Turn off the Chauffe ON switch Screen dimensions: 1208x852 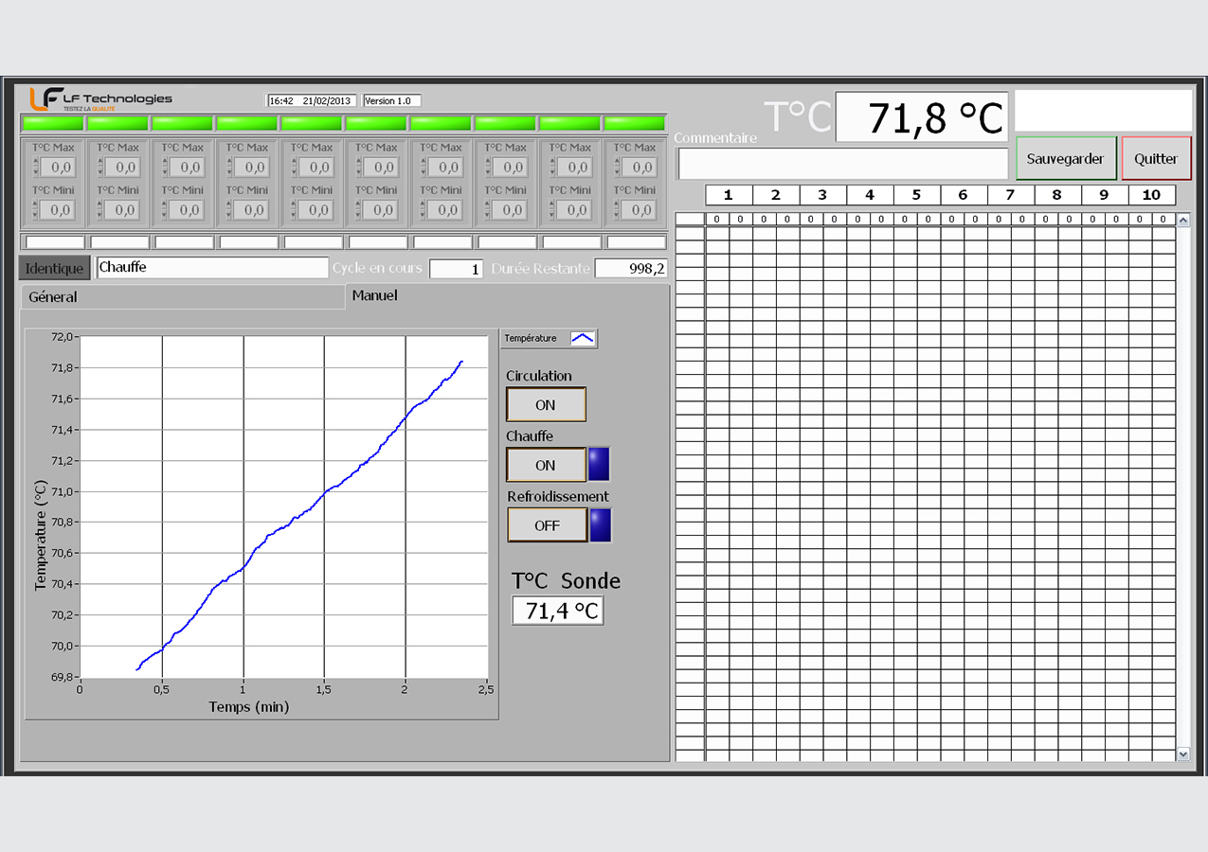click(x=546, y=466)
